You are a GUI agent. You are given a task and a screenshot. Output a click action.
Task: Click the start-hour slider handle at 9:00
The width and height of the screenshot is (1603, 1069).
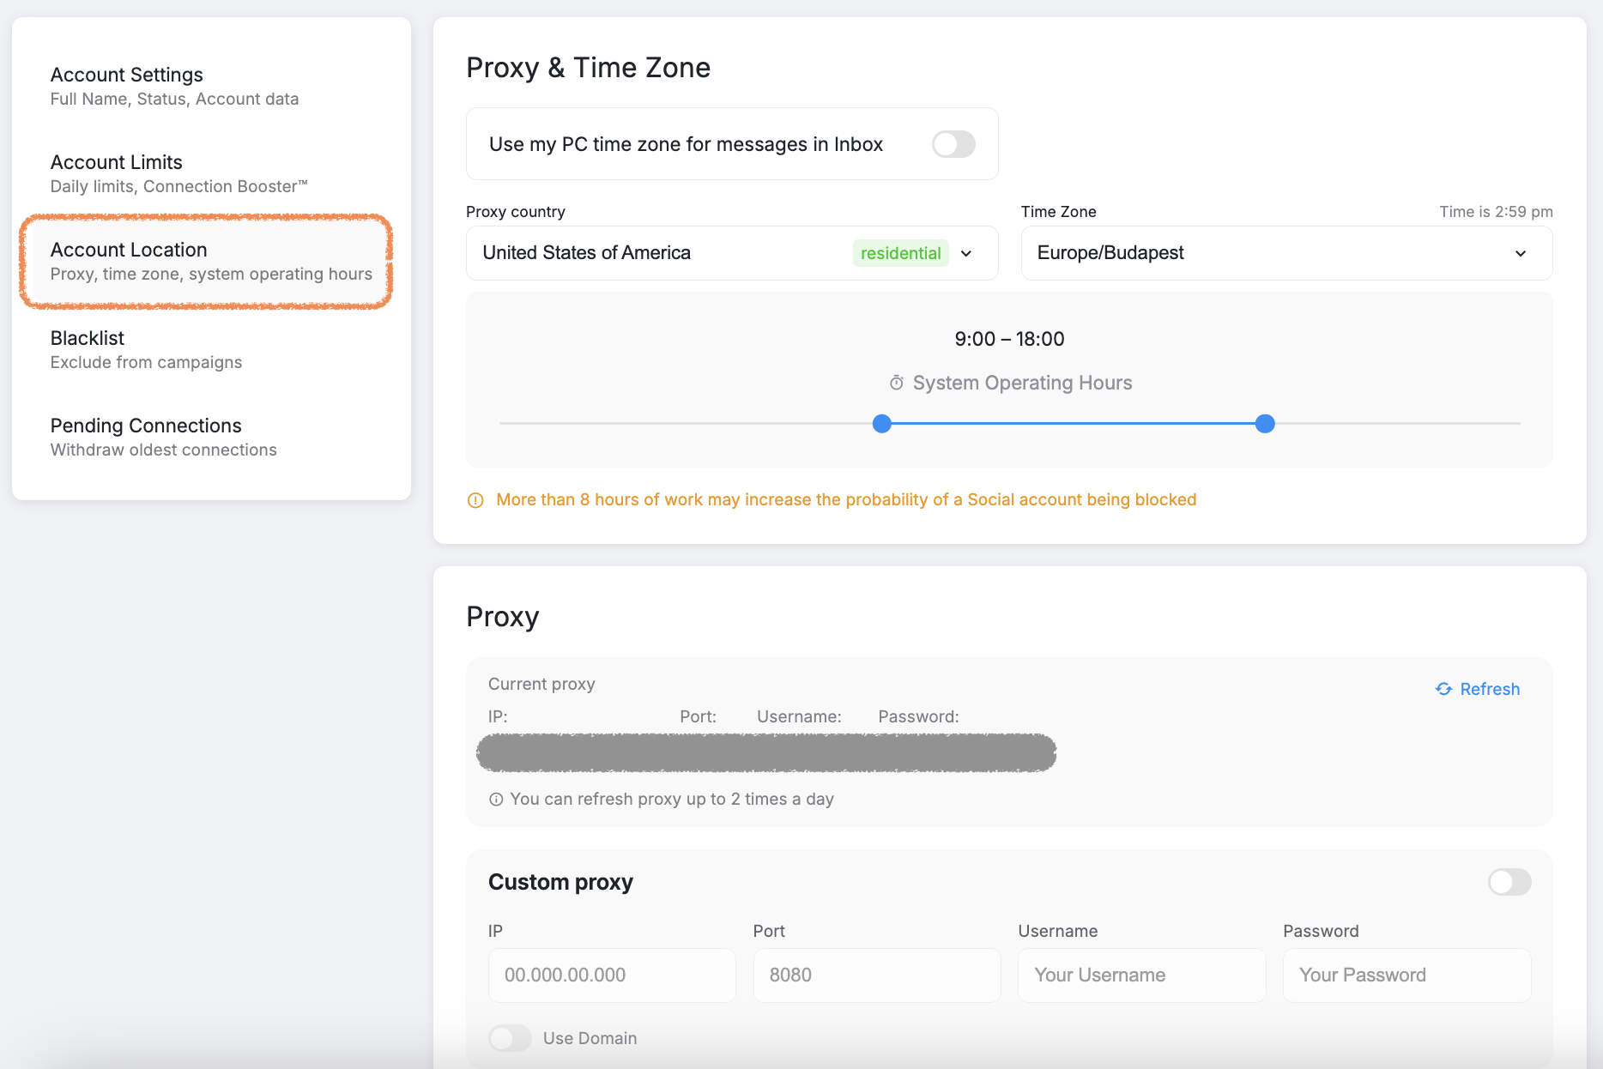click(x=881, y=423)
